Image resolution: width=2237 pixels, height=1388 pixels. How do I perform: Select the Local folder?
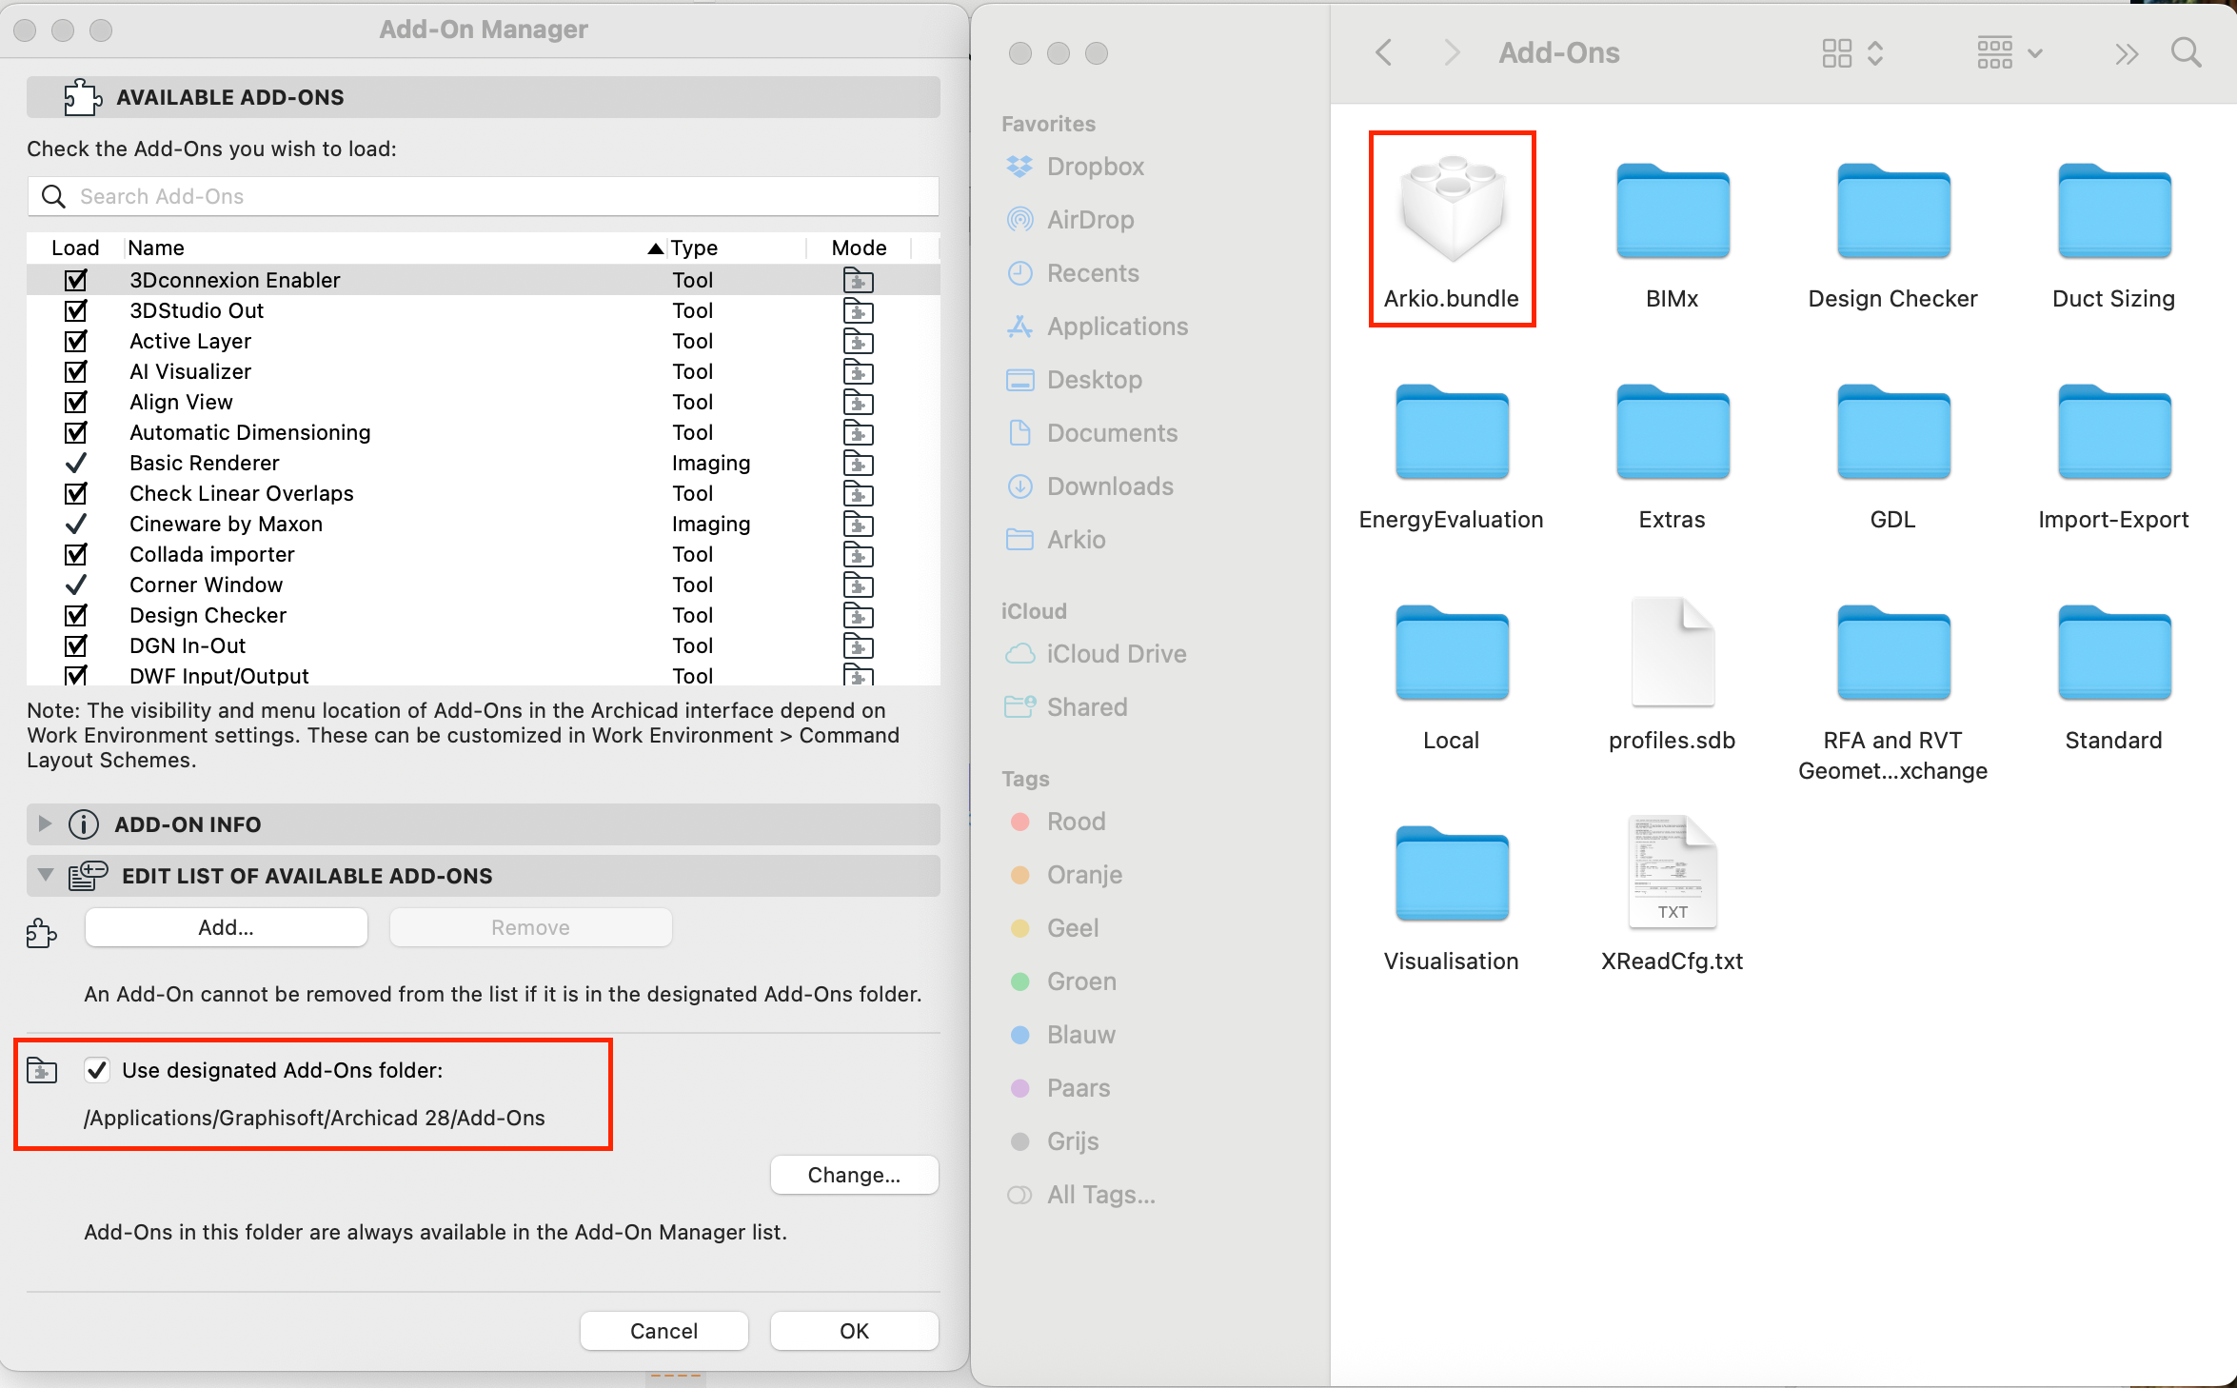[x=1452, y=653]
